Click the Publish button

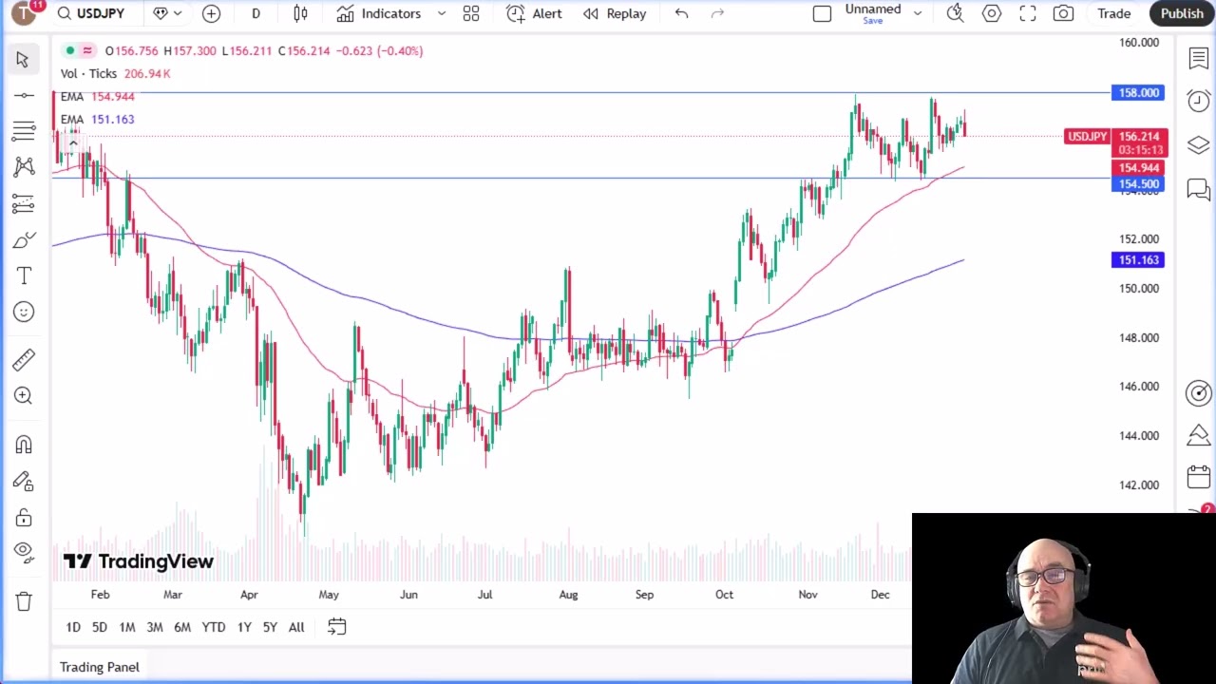pos(1182,13)
